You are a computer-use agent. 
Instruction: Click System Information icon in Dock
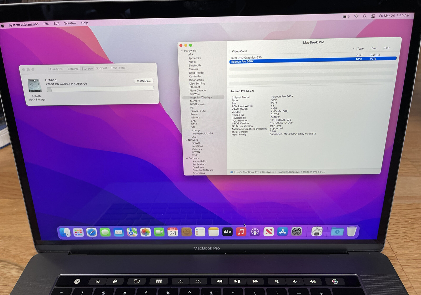[x=317, y=232]
